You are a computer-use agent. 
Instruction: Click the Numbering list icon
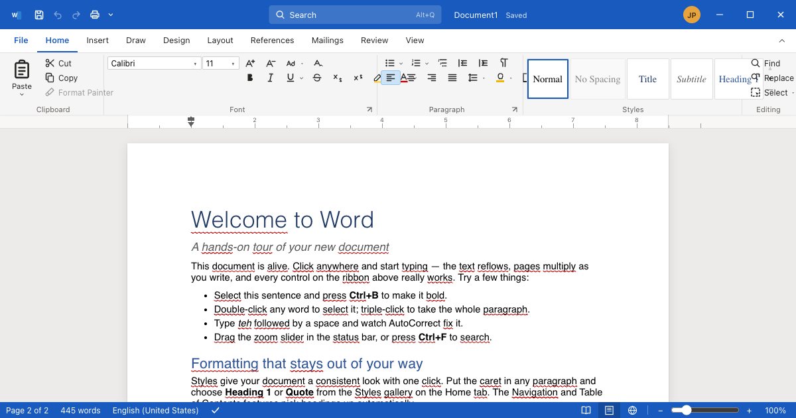[416, 63]
